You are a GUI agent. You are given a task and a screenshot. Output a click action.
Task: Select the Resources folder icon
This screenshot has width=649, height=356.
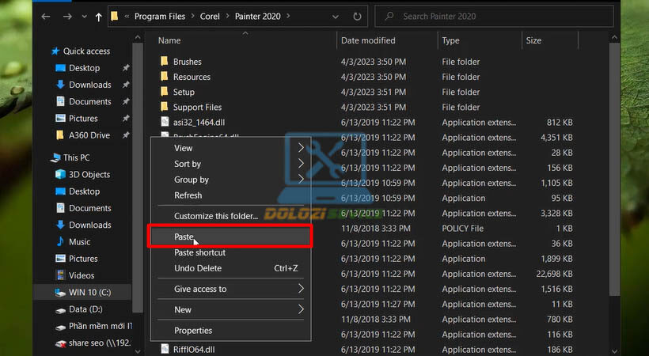pos(165,77)
